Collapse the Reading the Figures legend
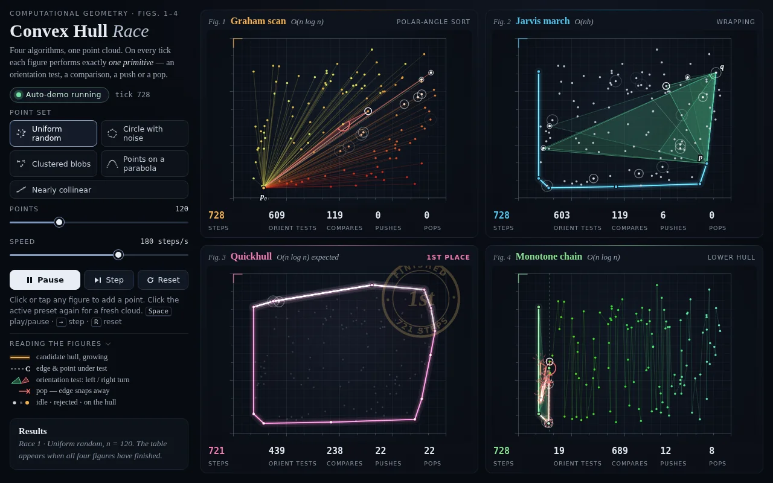 pyautogui.click(x=60, y=344)
